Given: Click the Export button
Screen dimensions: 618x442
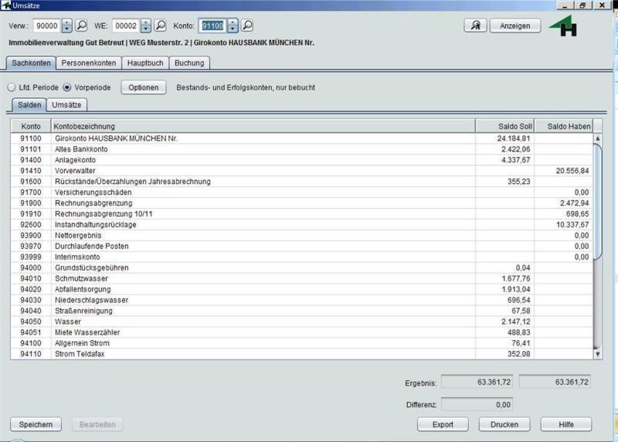Looking at the screenshot, I should click(x=443, y=425).
